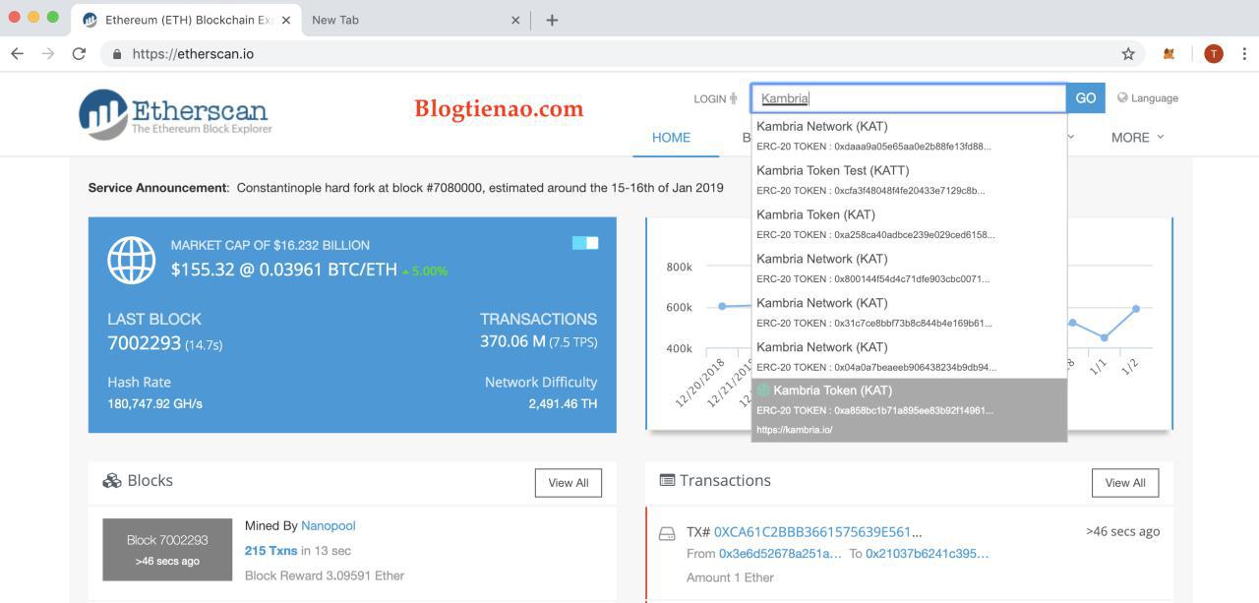Close the New Tab tab
This screenshot has width=1259, height=603.
515,20
